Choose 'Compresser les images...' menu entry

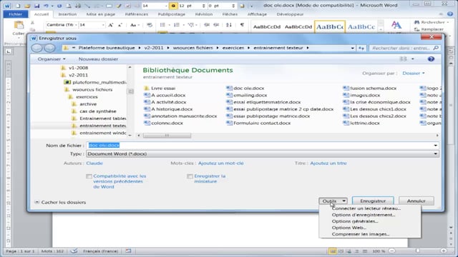tap(361, 234)
